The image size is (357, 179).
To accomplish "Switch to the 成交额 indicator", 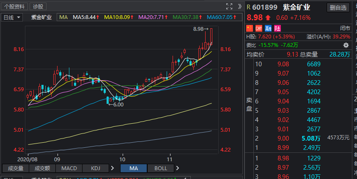I will pyautogui.click(x=42, y=168).
